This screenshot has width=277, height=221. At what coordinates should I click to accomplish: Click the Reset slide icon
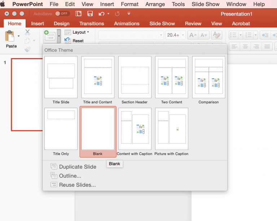click(x=67, y=40)
